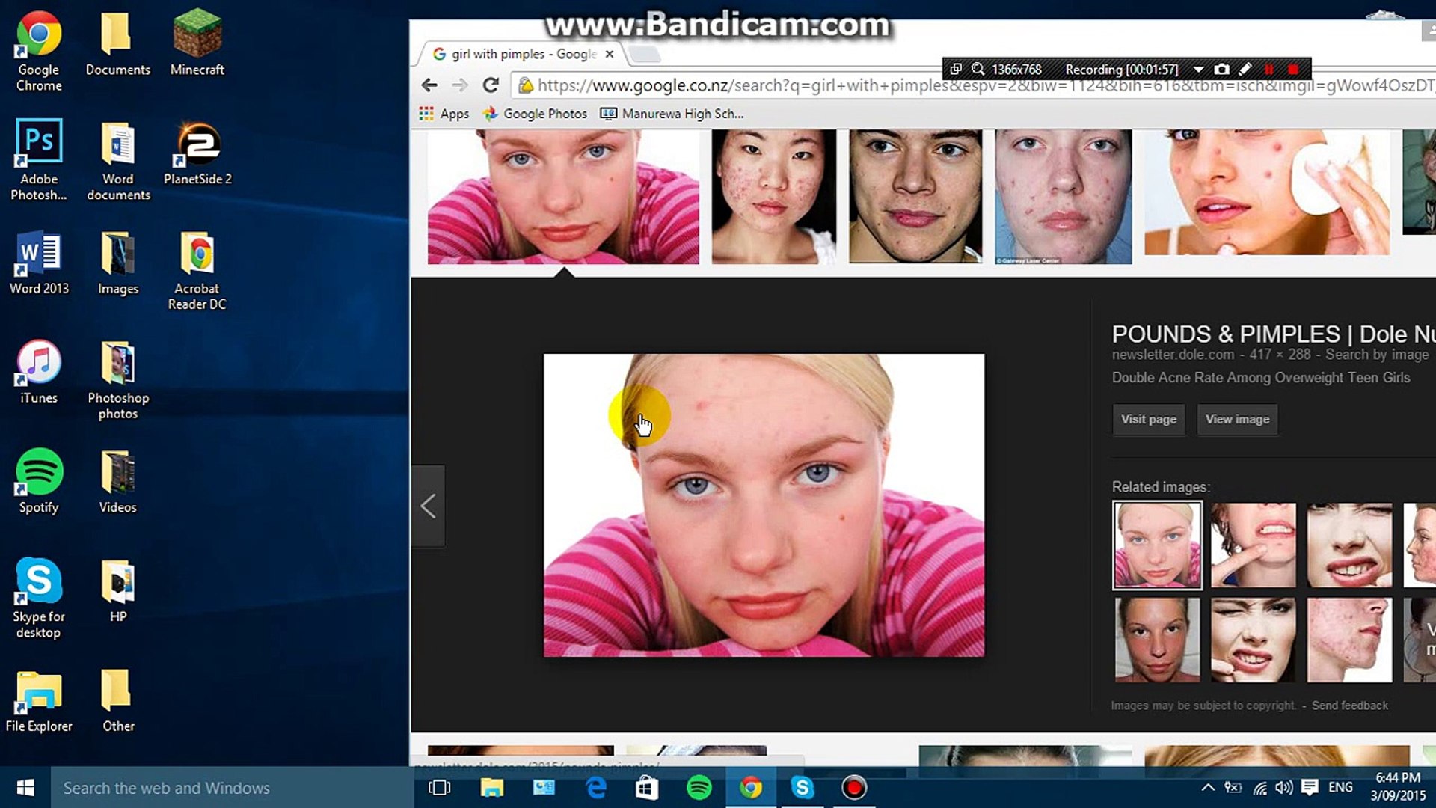
Task: Open Word 2013 desktop shortcut
Action: click(x=39, y=263)
